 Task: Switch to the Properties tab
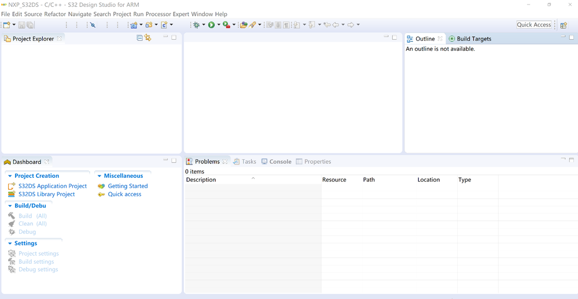(314, 162)
